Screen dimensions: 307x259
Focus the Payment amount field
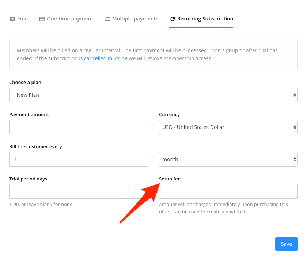pos(79,127)
